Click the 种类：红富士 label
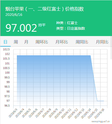112x124 pixels. [x=67, y=23]
